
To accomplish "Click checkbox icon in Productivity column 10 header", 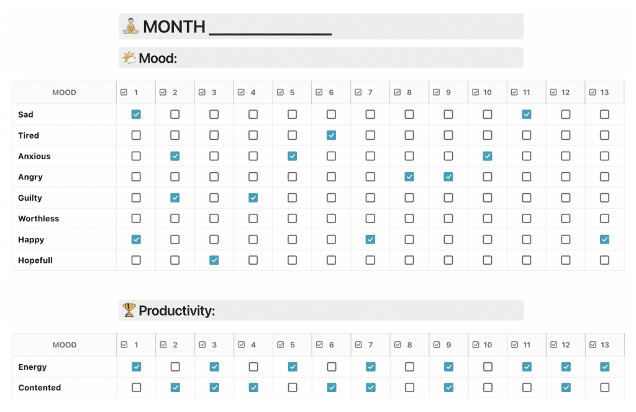I will (476, 345).
